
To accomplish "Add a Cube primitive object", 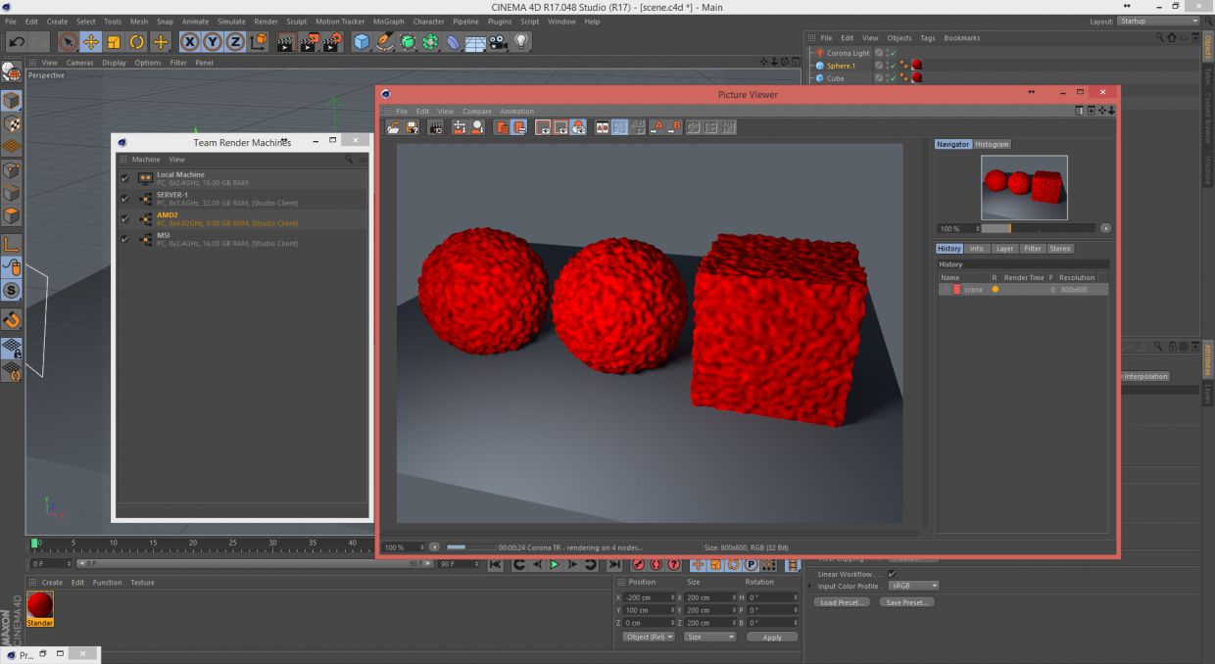I will (x=362, y=41).
